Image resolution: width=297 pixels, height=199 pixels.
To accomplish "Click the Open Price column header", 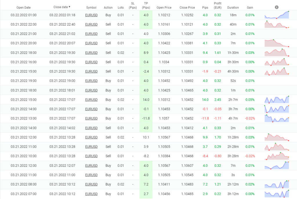I will click(164, 8).
